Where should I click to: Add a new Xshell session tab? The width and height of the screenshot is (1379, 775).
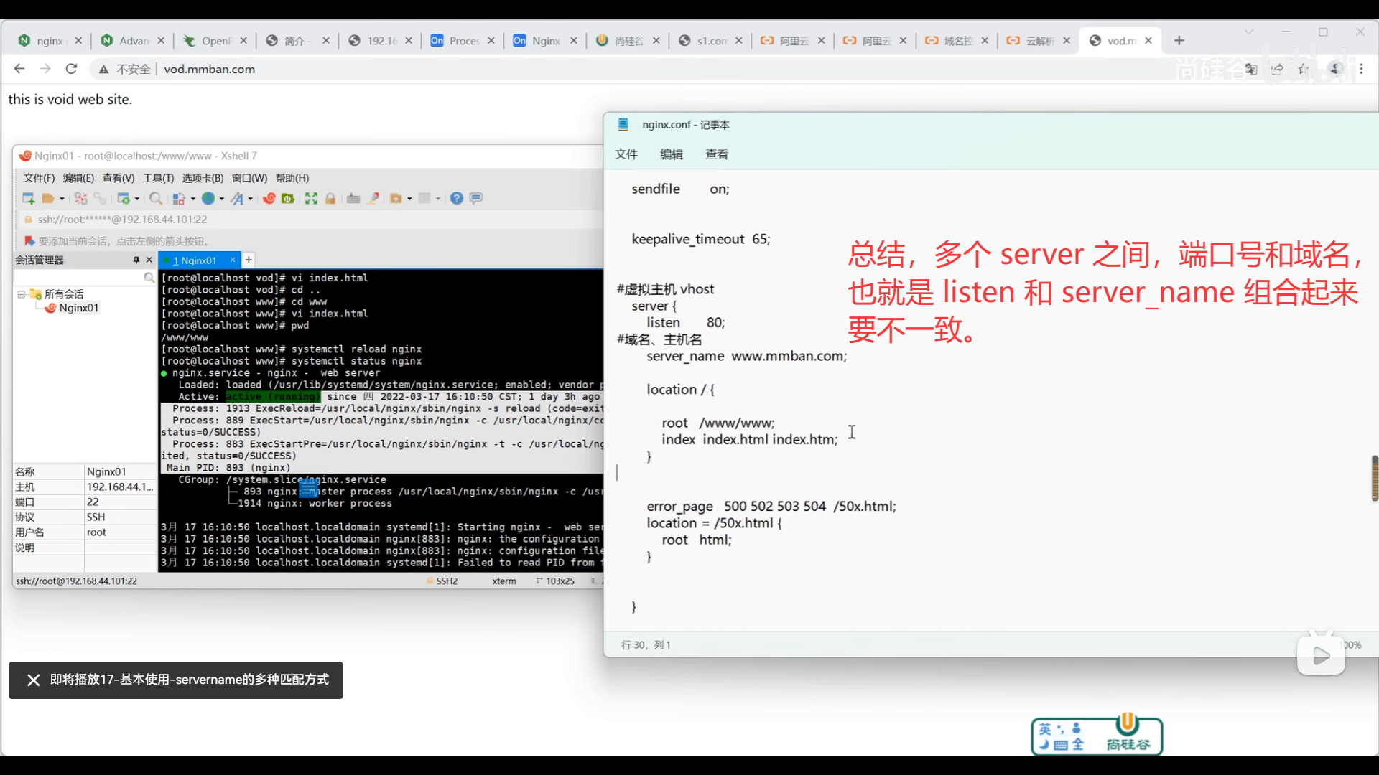point(249,260)
